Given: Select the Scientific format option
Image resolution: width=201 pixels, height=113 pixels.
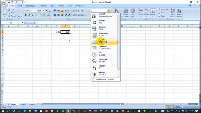Looking at the screenshot, I should tap(104, 73).
